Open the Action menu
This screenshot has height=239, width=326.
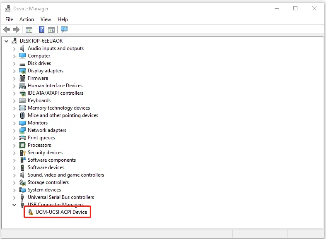[27, 19]
